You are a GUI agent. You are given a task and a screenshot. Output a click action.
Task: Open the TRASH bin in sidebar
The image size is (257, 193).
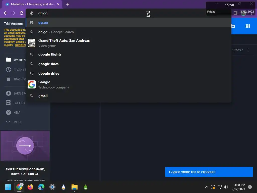tap(16, 79)
